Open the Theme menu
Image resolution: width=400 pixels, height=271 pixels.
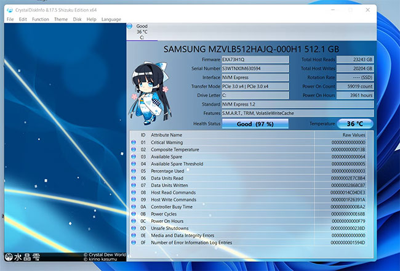tap(61, 19)
